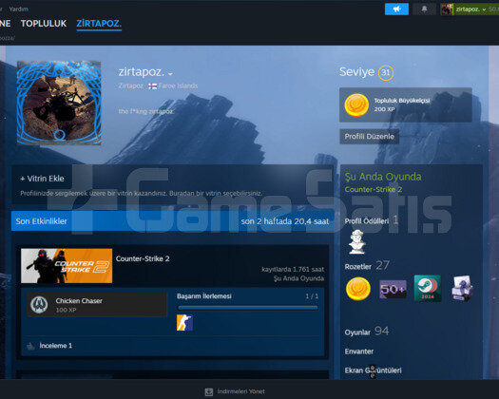Click the thumbs up review icon
499x399 pixels.
(x=30, y=346)
